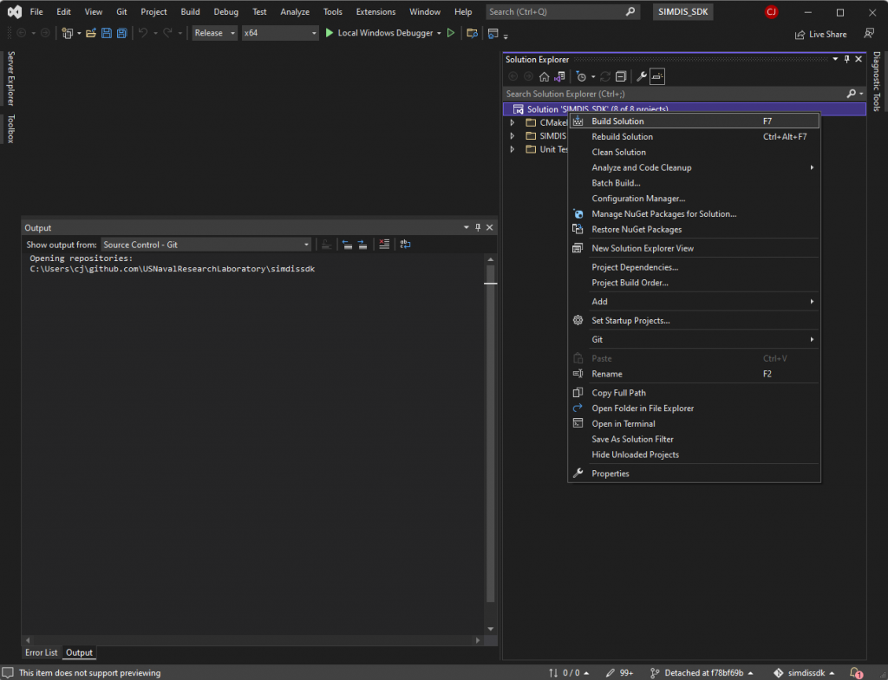Click the notifications bell in status bar
Viewport: 888px width, 680px height.
click(856, 673)
